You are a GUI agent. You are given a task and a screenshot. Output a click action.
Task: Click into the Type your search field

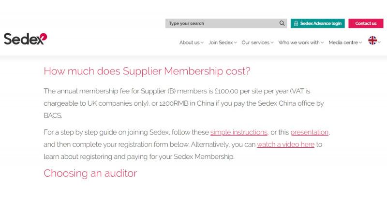[x=222, y=23]
